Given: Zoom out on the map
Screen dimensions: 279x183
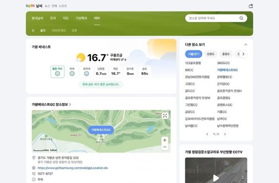Looking at the screenshot, I should (165, 147).
